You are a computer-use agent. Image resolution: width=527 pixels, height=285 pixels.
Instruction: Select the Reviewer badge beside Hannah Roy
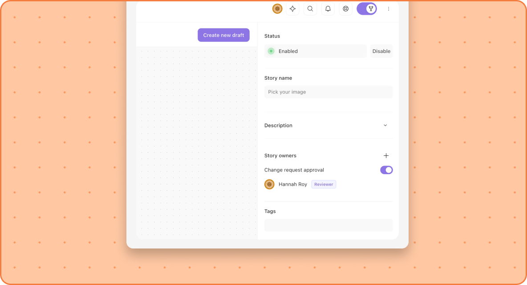pos(324,184)
